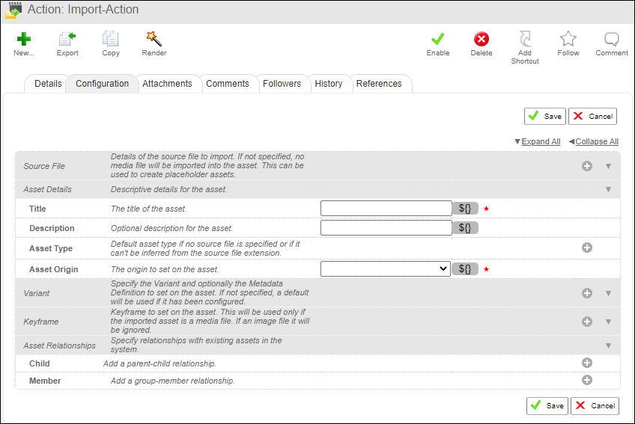Switch to the Details tab

point(48,84)
